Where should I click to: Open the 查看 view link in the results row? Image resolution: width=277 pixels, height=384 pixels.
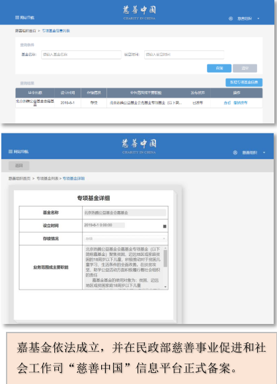coord(227,103)
